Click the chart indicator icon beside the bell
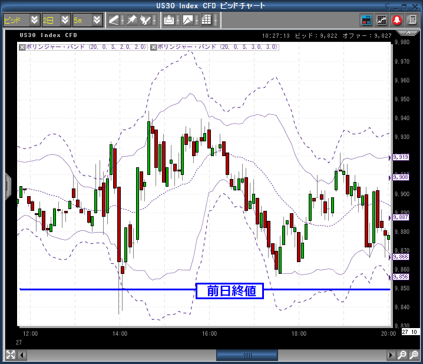The image size is (423, 364). (382, 20)
